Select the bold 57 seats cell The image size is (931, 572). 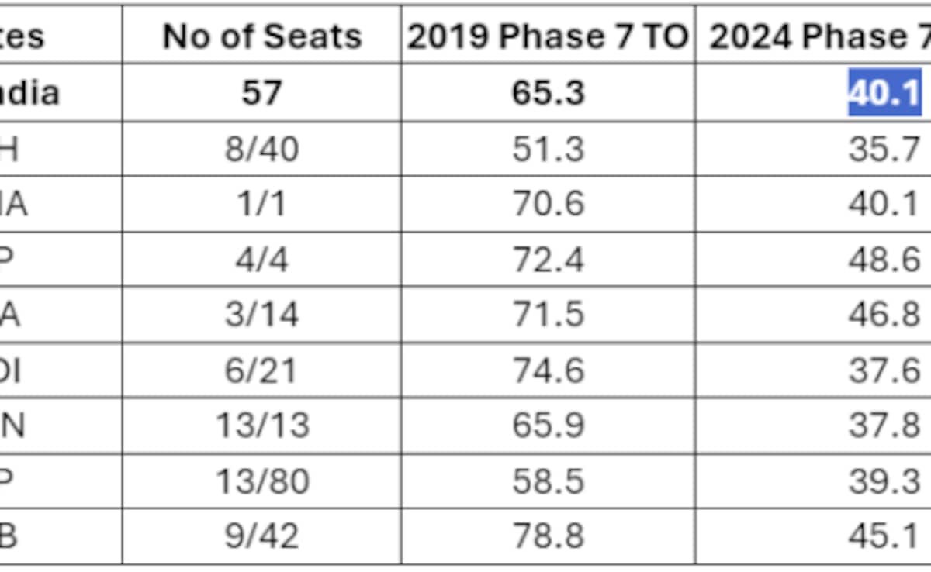point(261,93)
